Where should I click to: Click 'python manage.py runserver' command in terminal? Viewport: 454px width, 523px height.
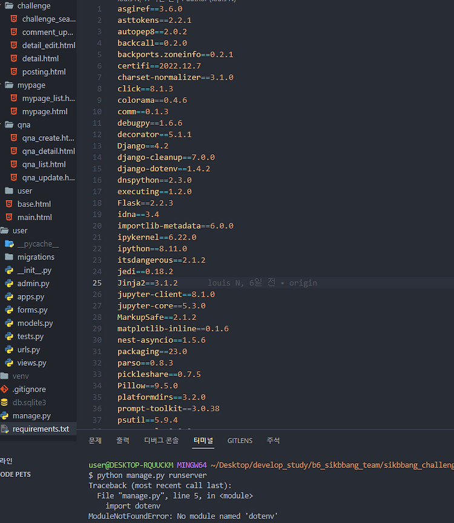[x=151, y=475]
